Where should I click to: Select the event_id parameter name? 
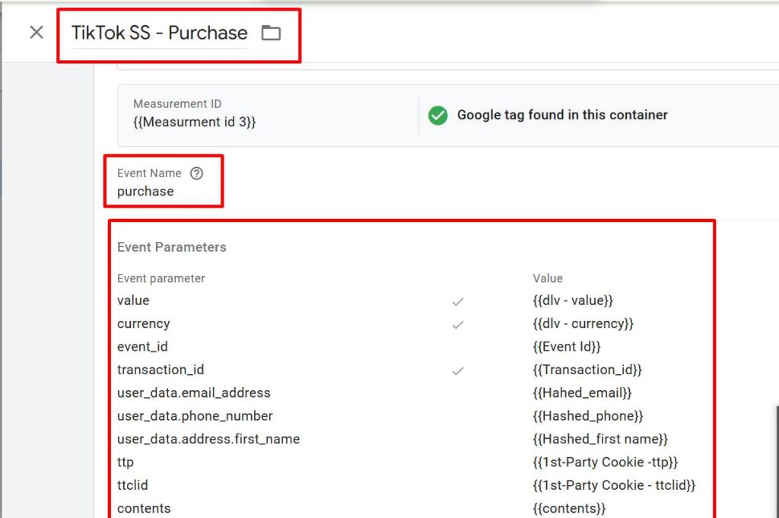point(142,347)
